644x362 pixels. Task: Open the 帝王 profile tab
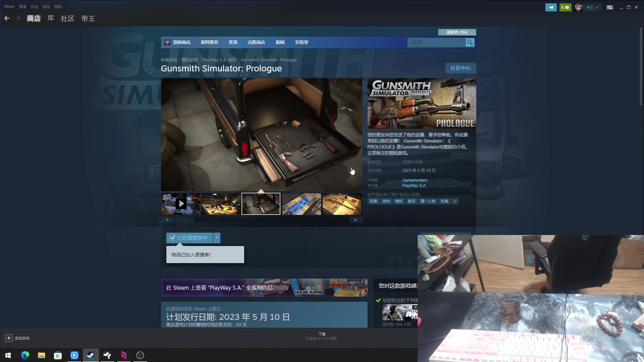coord(88,18)
